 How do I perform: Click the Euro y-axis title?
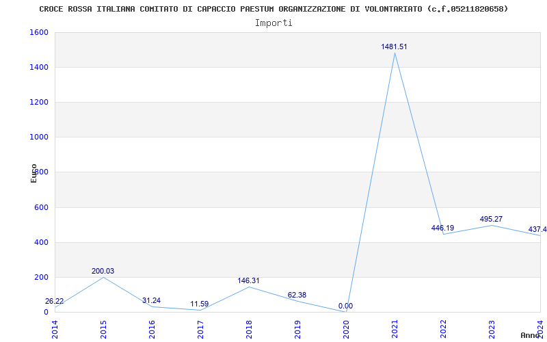click(34, 173)
